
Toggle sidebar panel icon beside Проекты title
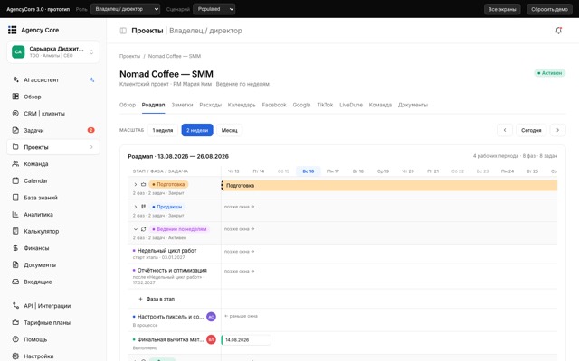[123, 31]
